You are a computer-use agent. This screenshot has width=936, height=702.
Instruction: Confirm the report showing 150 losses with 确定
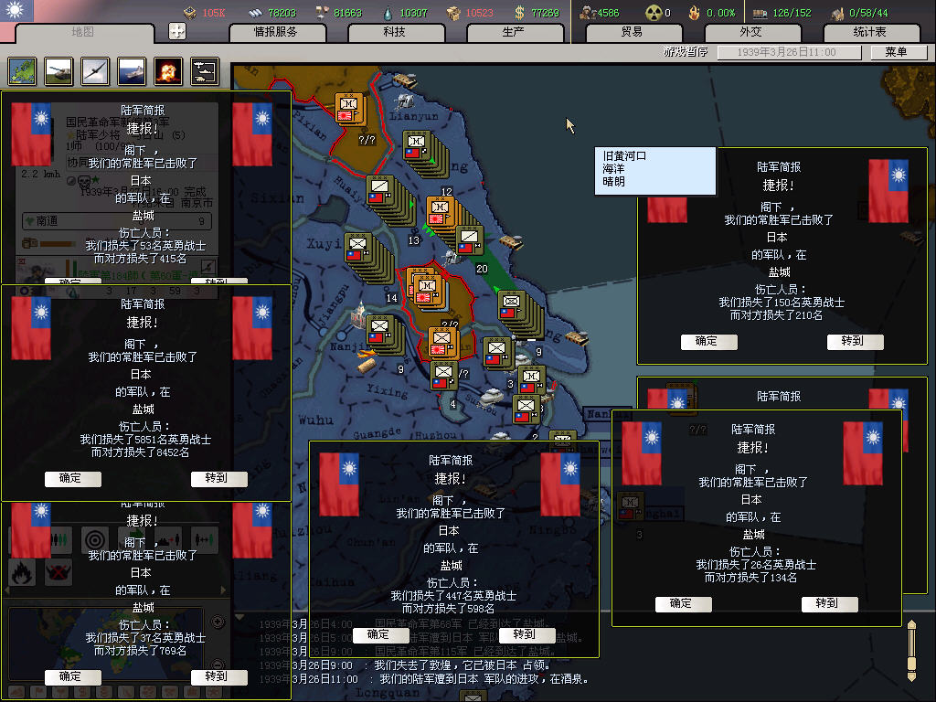click(707, 341)
